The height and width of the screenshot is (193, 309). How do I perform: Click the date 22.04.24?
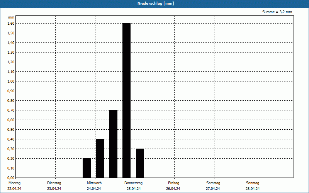click(x=14, y=189)
